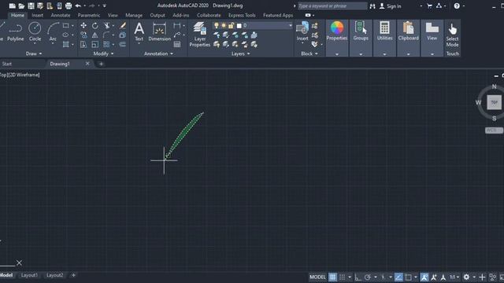Click the Copy tool in Modify panel
This screenshot has height=283, width=504.
[x=83, y=35]
